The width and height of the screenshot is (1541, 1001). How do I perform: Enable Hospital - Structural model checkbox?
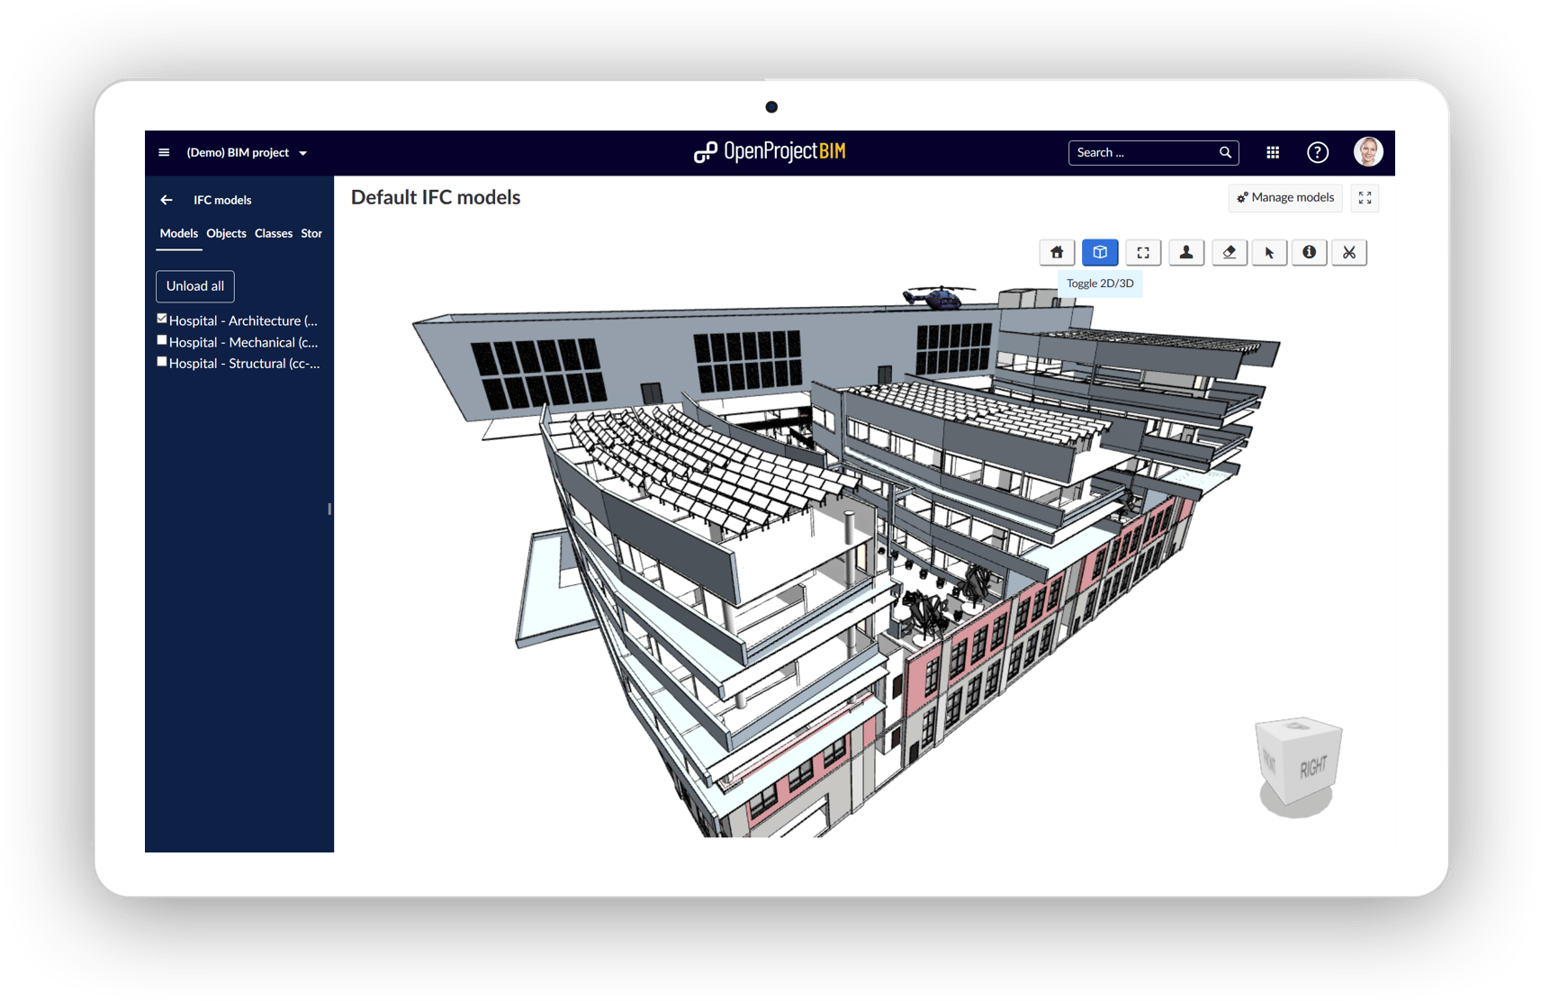(162, 362)
